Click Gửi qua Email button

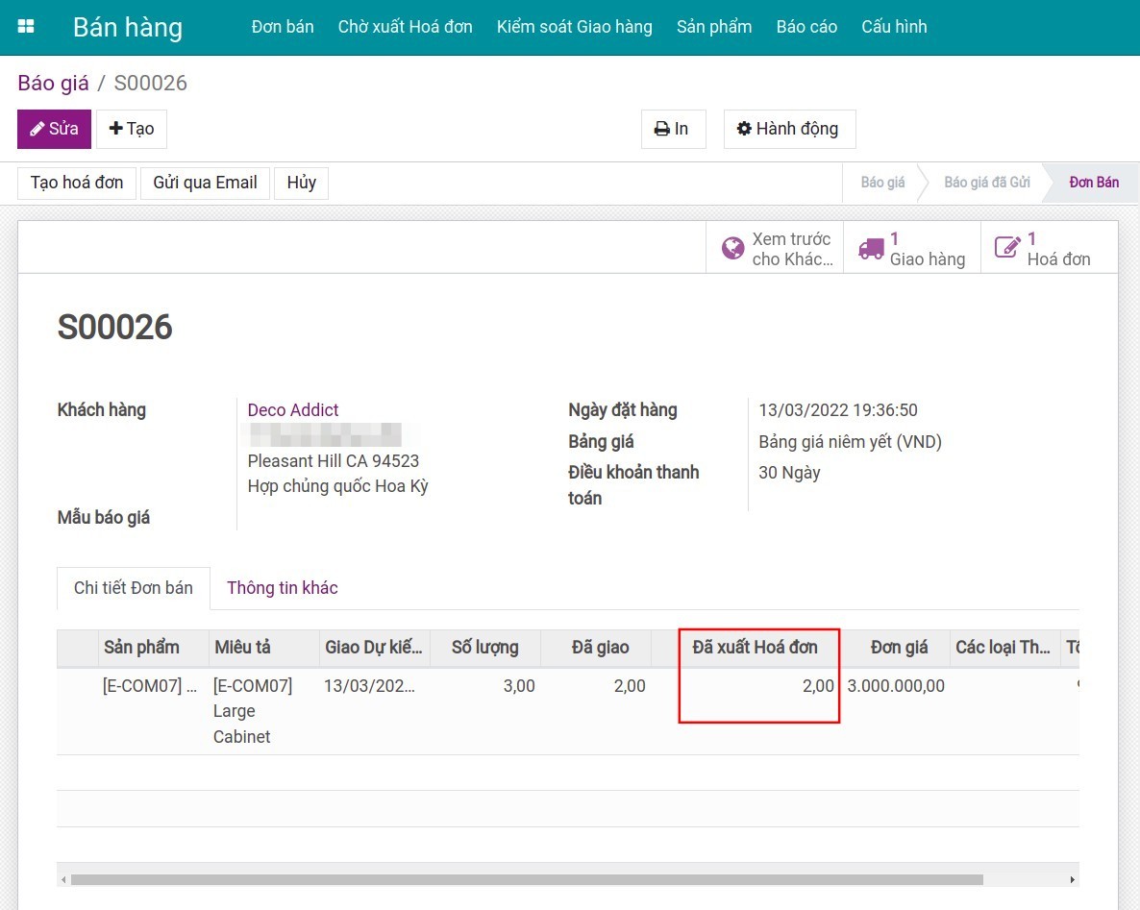coord(205,183)
